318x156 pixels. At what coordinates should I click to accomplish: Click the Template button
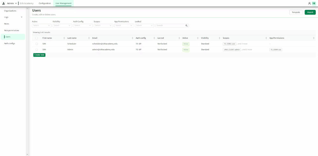[x=296, y=12]
